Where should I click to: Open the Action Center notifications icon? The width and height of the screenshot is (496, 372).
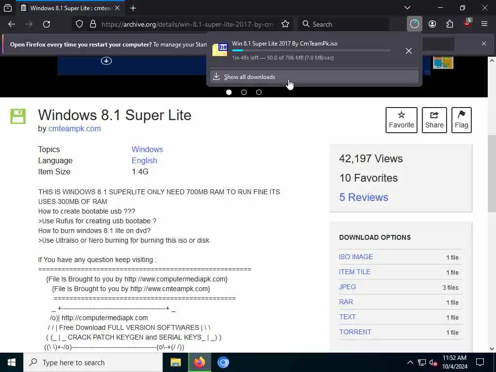[480, 362]
